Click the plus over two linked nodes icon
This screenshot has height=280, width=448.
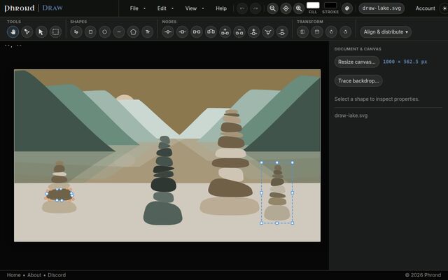pos(225,31)
